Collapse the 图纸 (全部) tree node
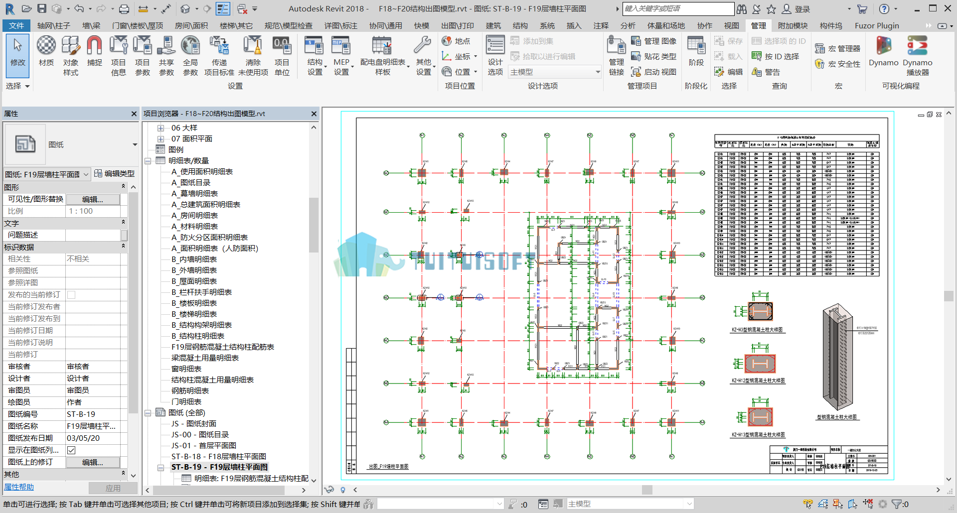Screen dimensions: 957x513 (x=148, y=413)
